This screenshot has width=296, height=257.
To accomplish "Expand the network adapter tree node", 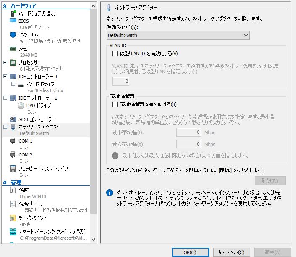I will [x=5, y=127].
